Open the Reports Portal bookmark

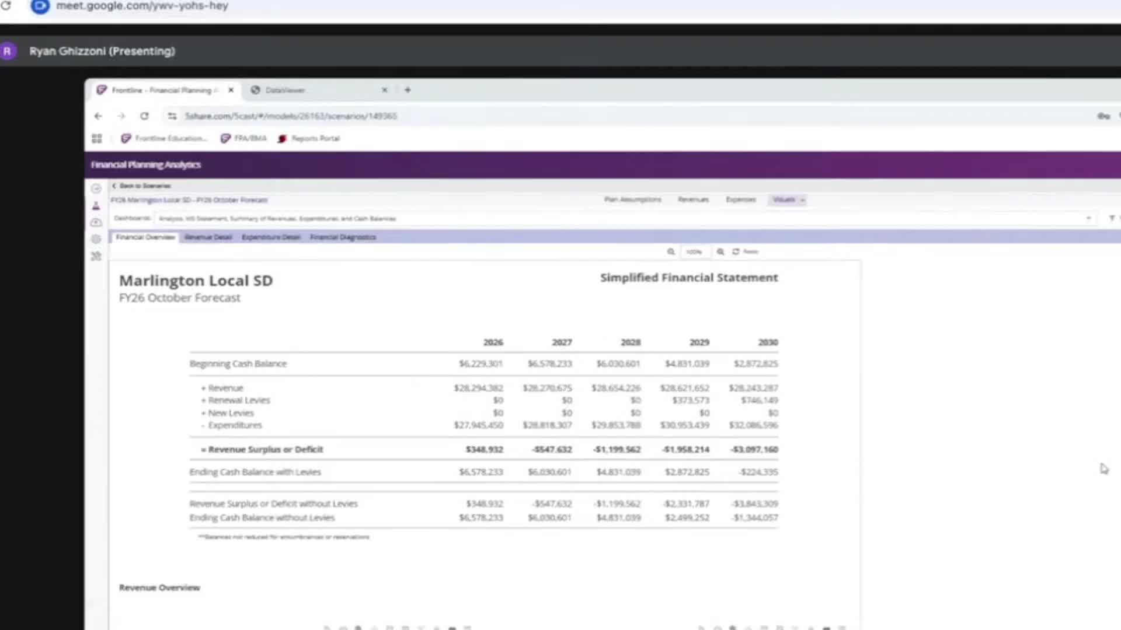tap(309, 138)
